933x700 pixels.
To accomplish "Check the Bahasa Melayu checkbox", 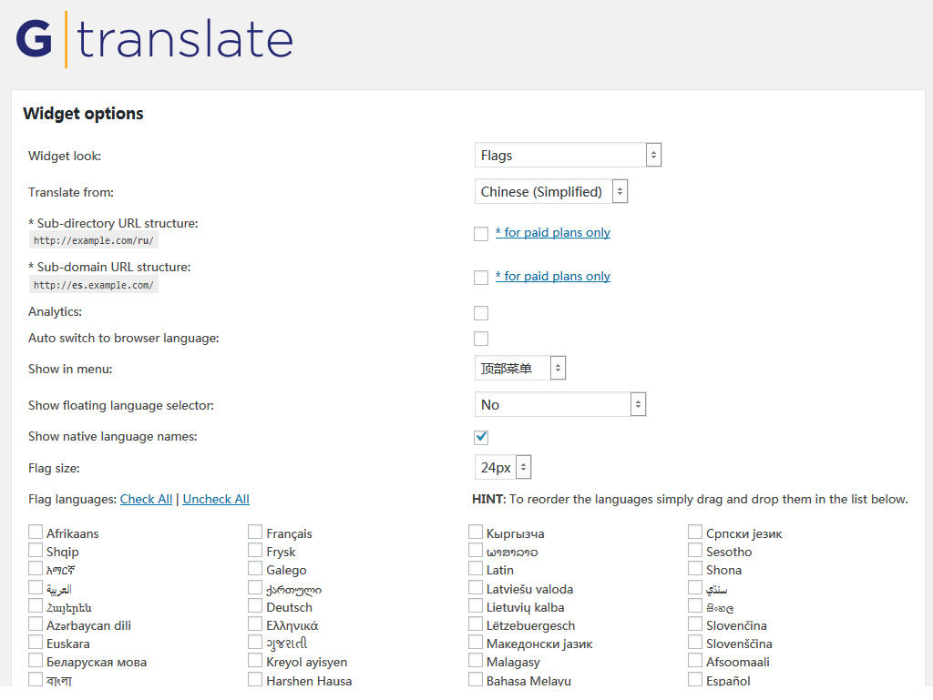I will tap(476, 679).
